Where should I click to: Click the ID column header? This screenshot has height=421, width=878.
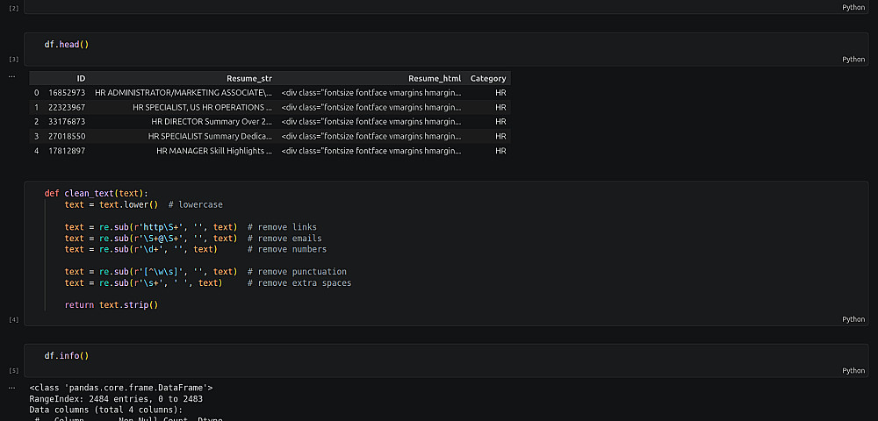pos(81,79)
